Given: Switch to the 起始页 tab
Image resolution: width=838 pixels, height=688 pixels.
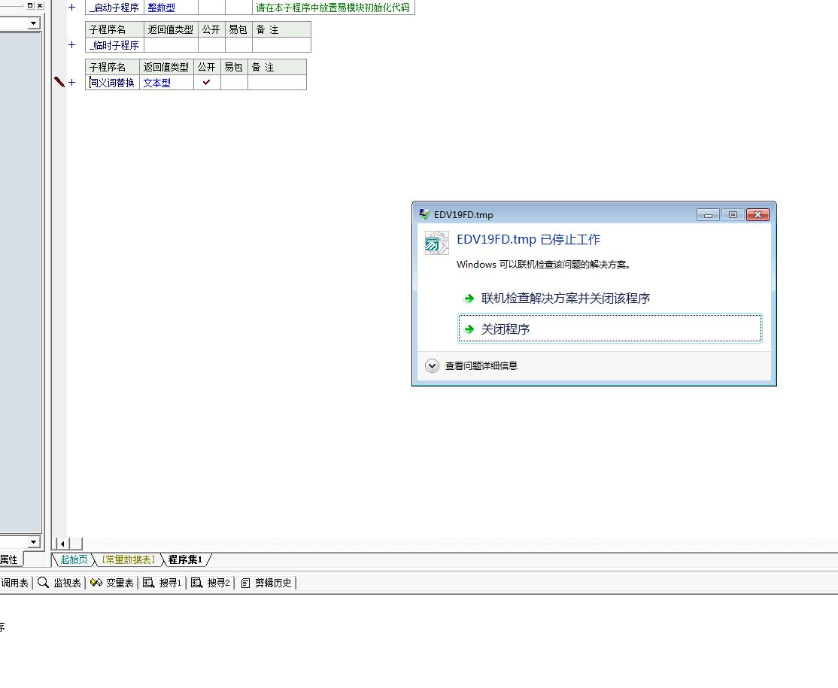Looking at the screenshot, I should (74, 559).
